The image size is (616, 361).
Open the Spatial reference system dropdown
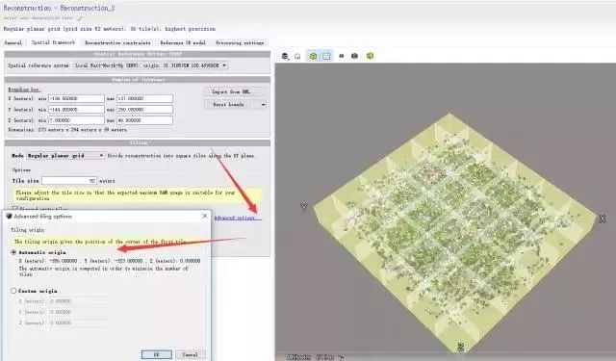151,65
